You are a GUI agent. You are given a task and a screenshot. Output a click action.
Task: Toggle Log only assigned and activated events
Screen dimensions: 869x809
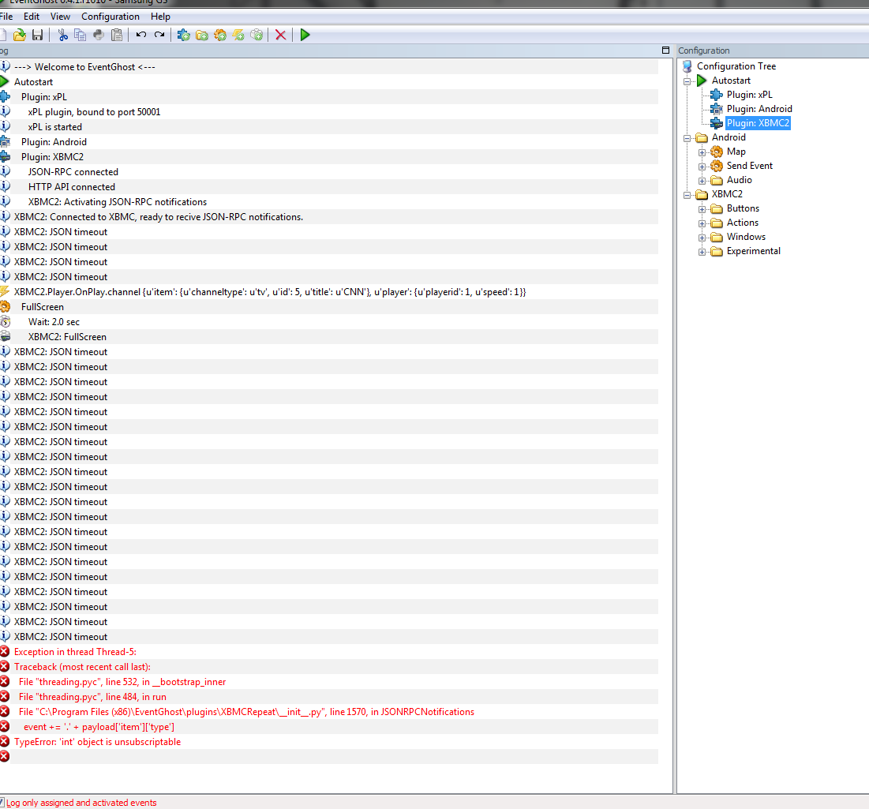[x=2, y=803]
